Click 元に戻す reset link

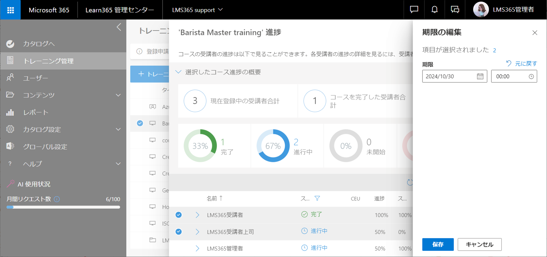click(522, 63)
